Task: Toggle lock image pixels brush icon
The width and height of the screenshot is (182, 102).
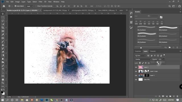Action: [143, 63]
